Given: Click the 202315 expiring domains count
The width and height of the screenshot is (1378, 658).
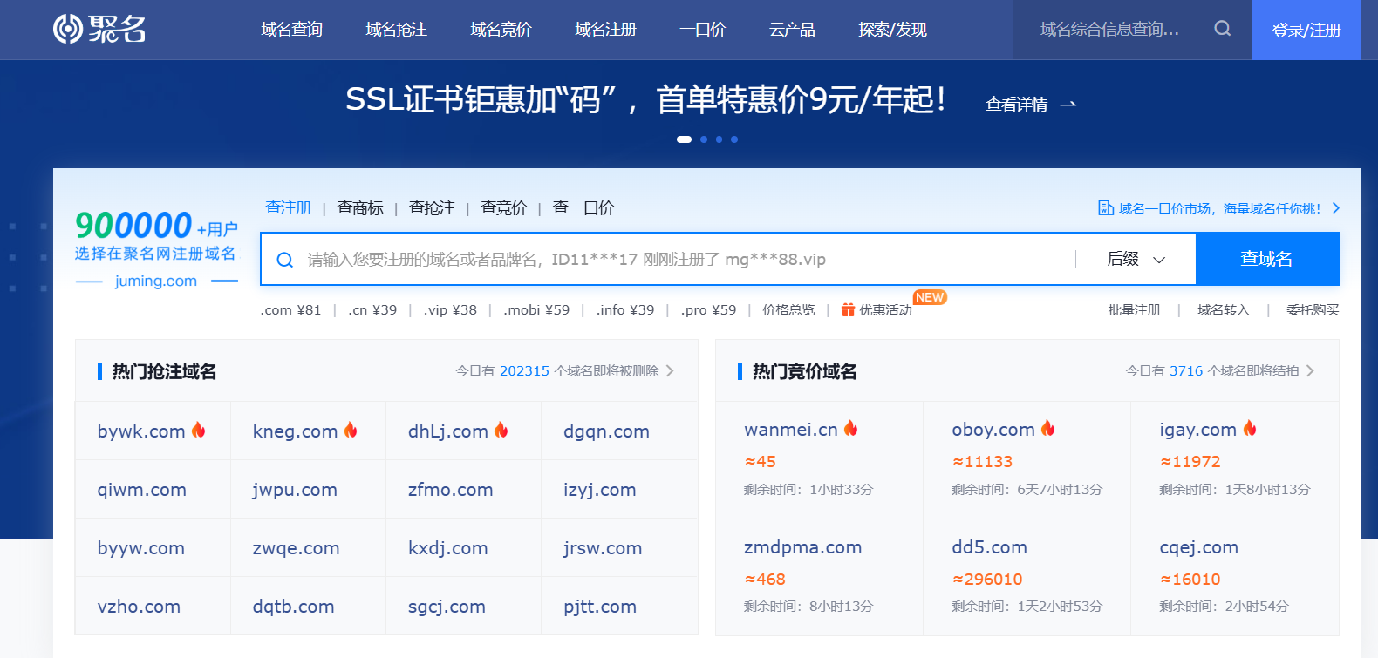Looking at the screenshot, I should click(x=524, y=371).
